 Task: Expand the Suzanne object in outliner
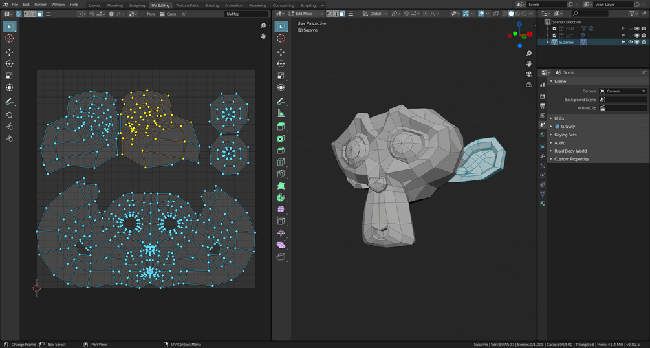coord(548,42)
